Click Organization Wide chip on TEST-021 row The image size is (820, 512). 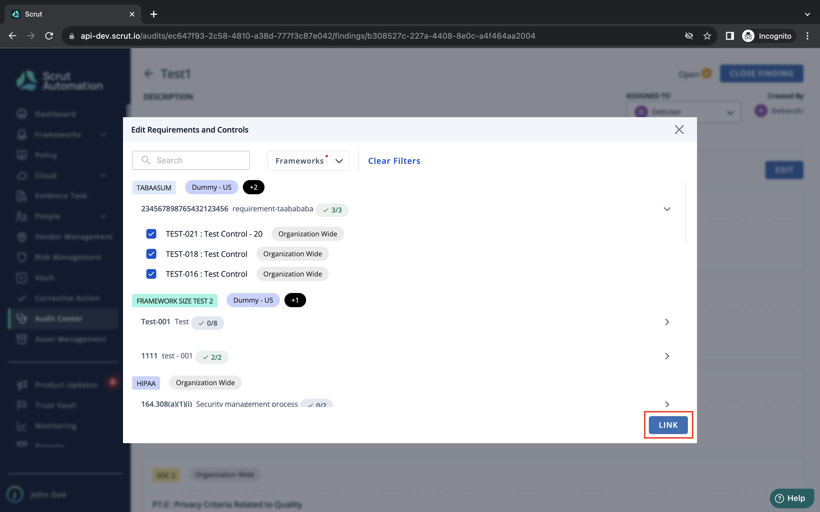307,234
